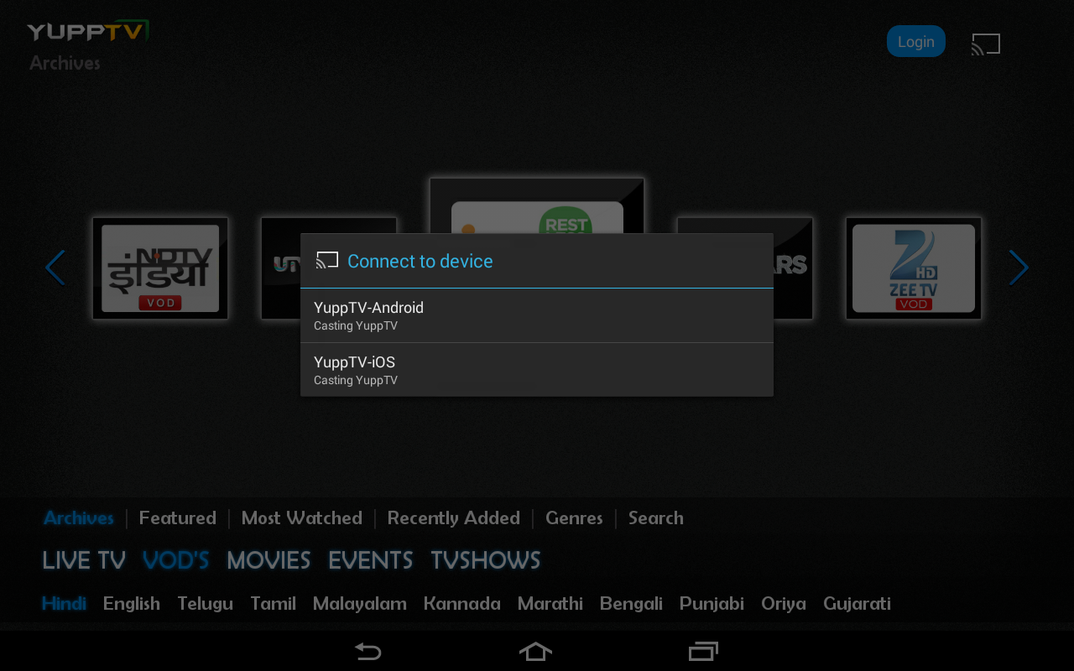The width and height of the screenshot is (1074, 671).
Task: Select Malayalam language filter
Action: (x=360, y=604)
